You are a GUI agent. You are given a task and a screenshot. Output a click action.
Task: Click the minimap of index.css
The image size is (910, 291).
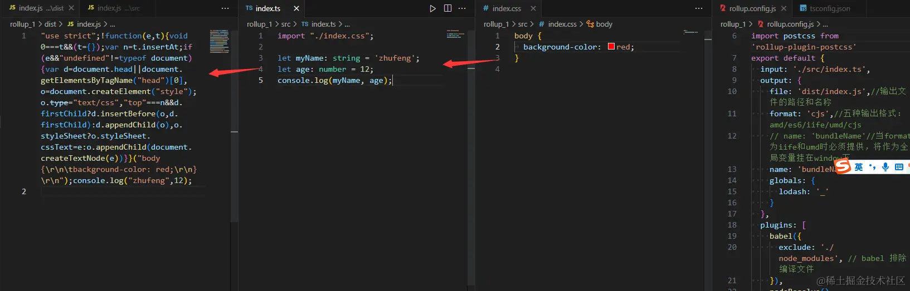pos(692,32)
